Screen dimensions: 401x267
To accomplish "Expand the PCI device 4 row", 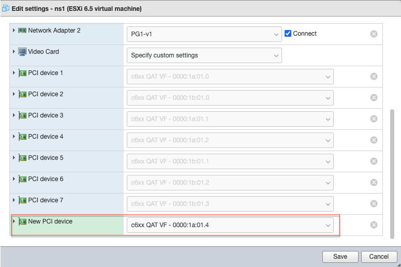I will point(14,136).
